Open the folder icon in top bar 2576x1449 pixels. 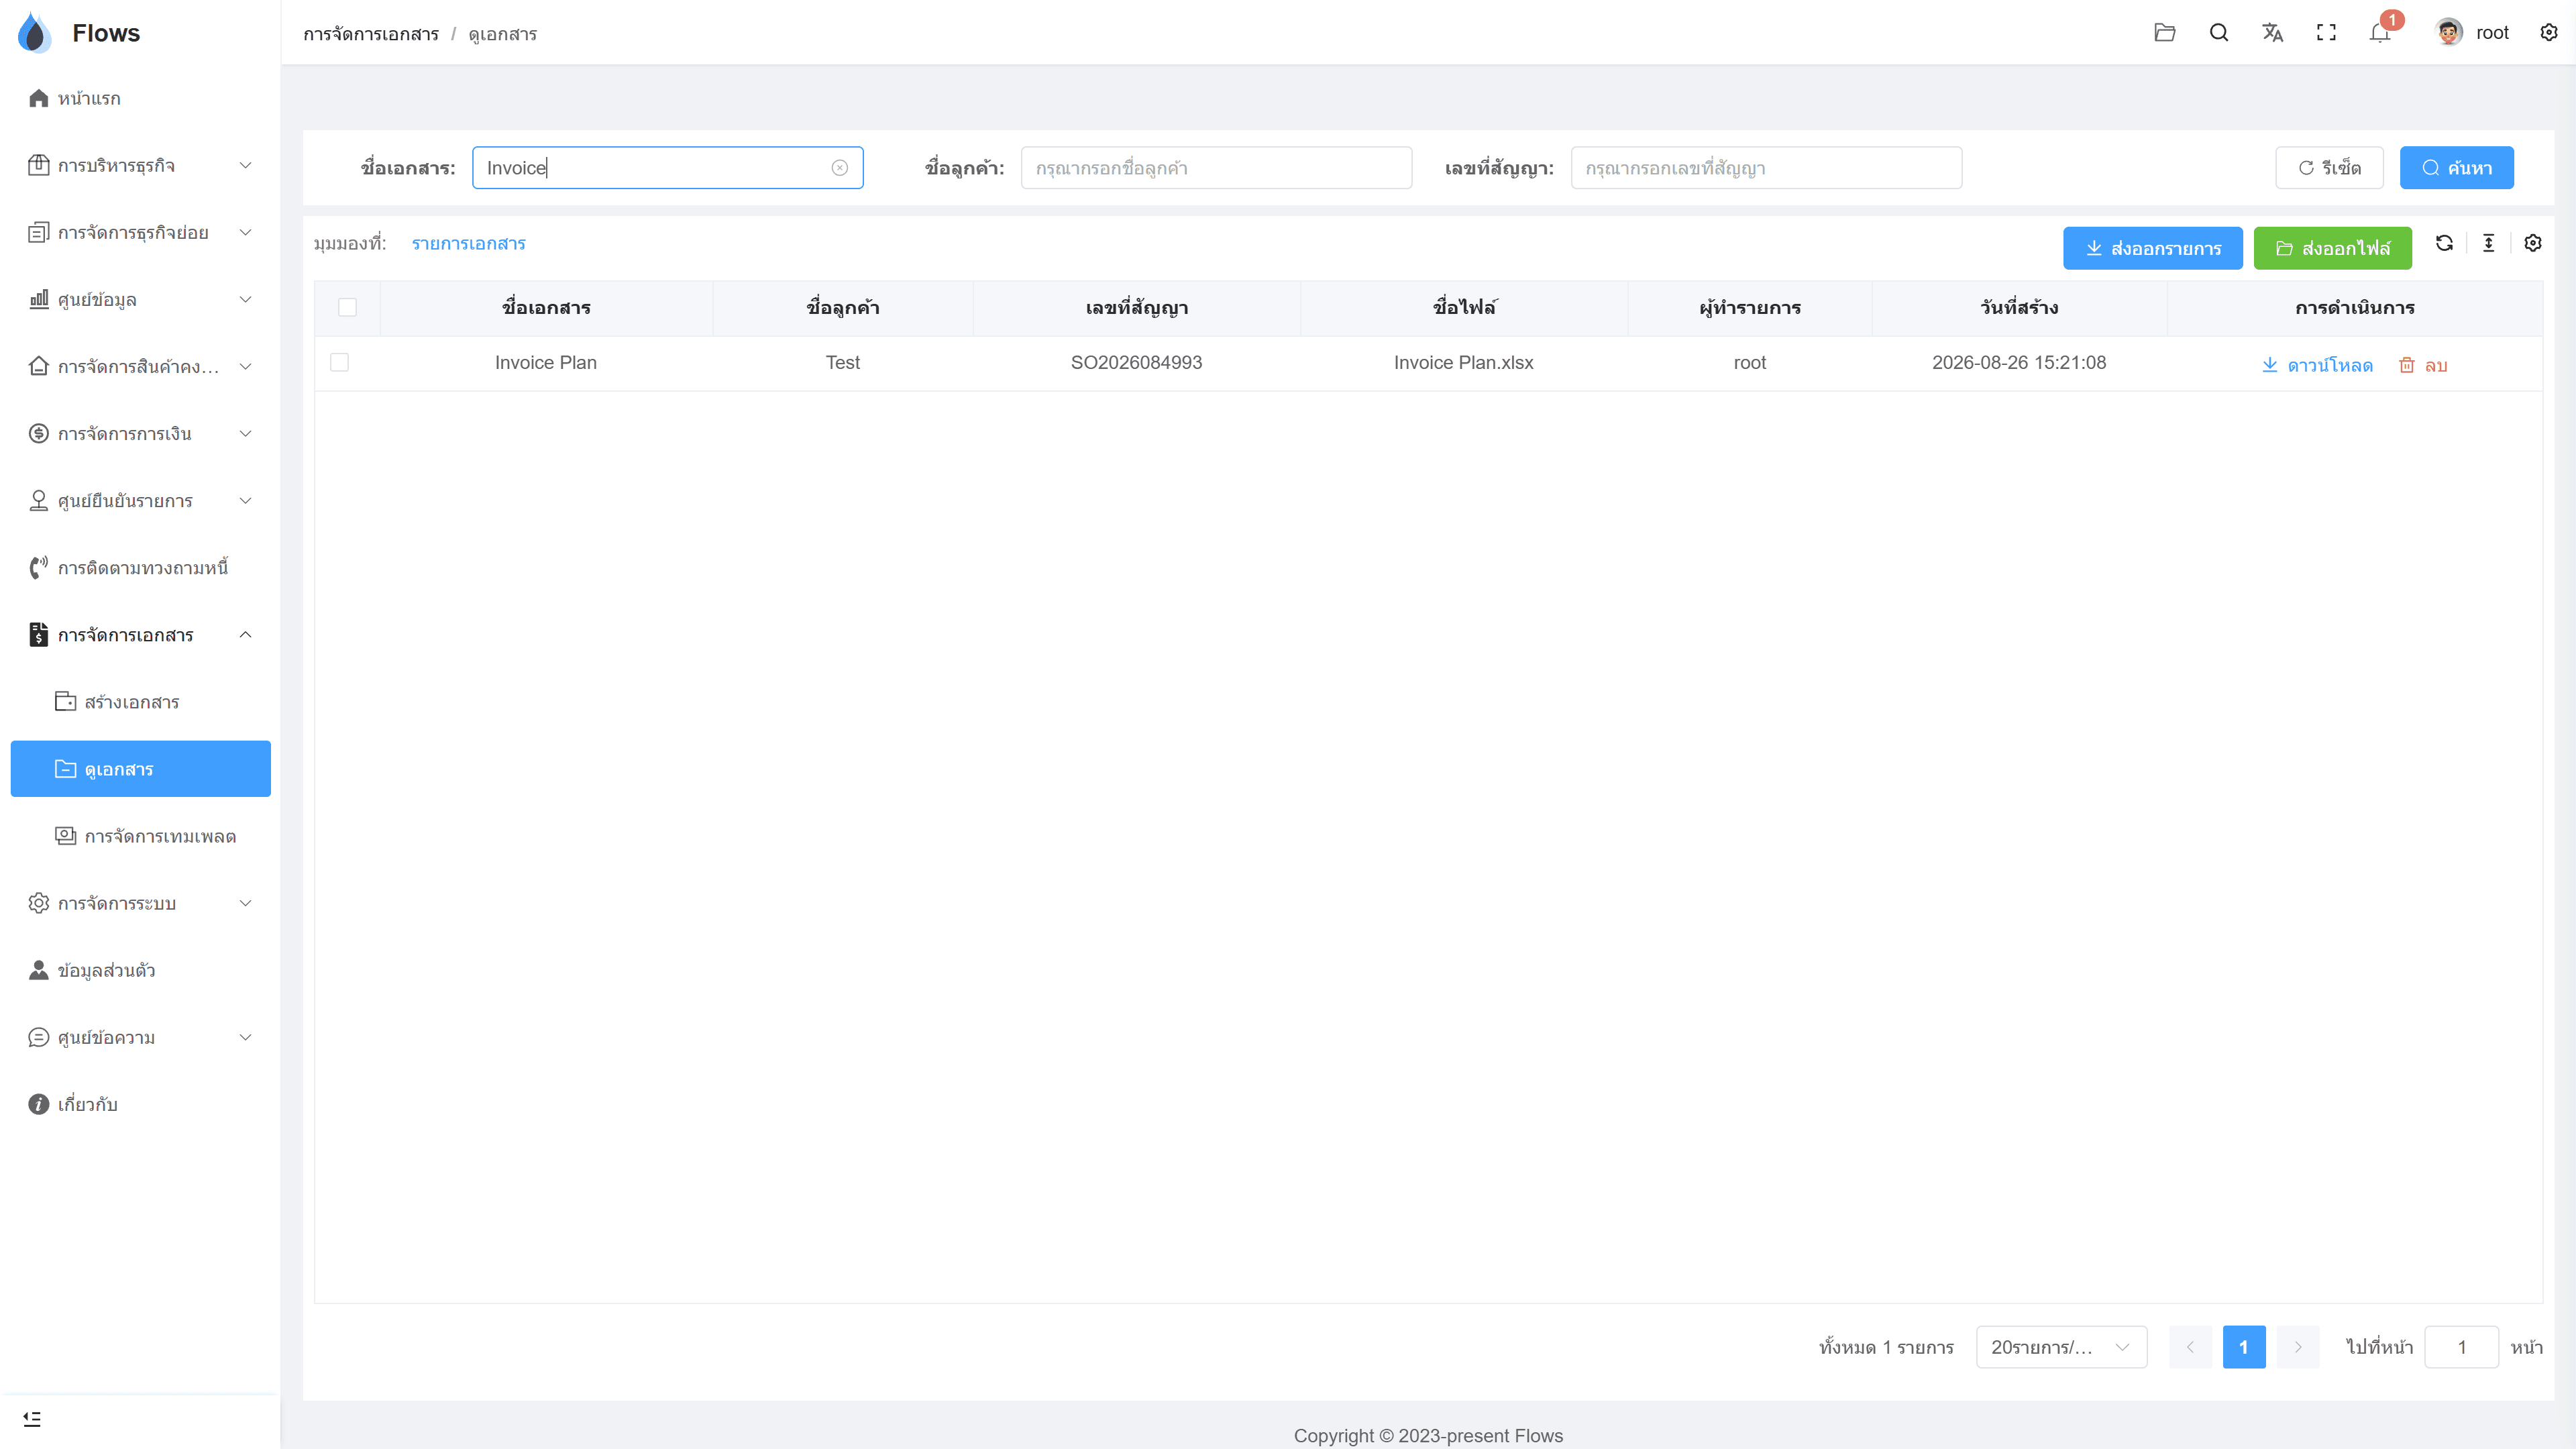(x=2164, y=32)
